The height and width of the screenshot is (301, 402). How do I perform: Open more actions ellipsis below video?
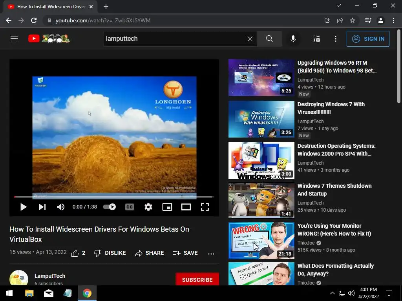[x=211, y=254]
